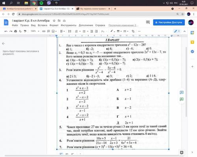Click the print icon in toolbar

tap(16, 31)
